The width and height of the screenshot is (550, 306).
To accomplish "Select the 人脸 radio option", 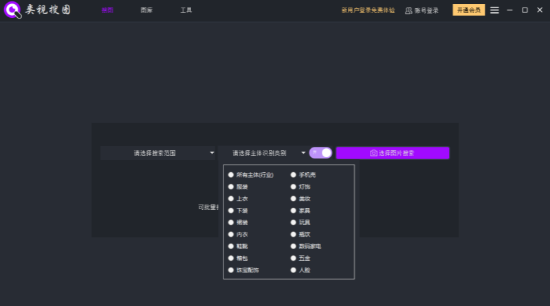I will [x=300, y=270].
